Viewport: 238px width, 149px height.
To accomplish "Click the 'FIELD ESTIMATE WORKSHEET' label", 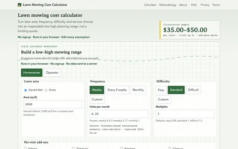I will [39, 47].
